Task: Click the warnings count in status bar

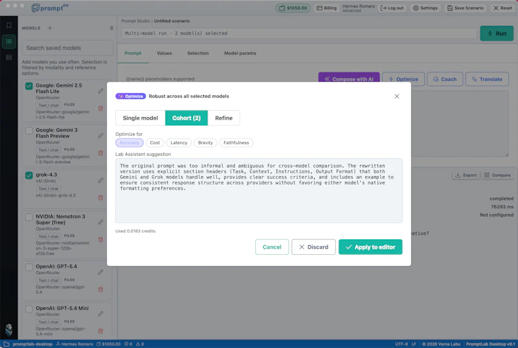Action: 140,344
